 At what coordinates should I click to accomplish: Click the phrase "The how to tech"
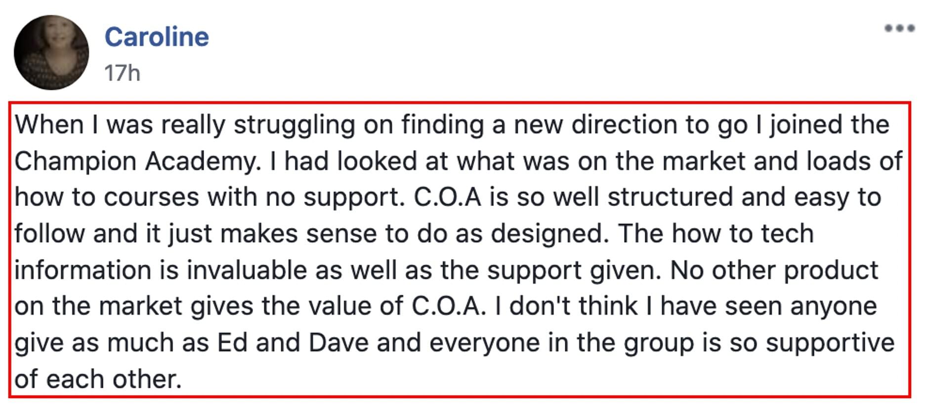716,233
